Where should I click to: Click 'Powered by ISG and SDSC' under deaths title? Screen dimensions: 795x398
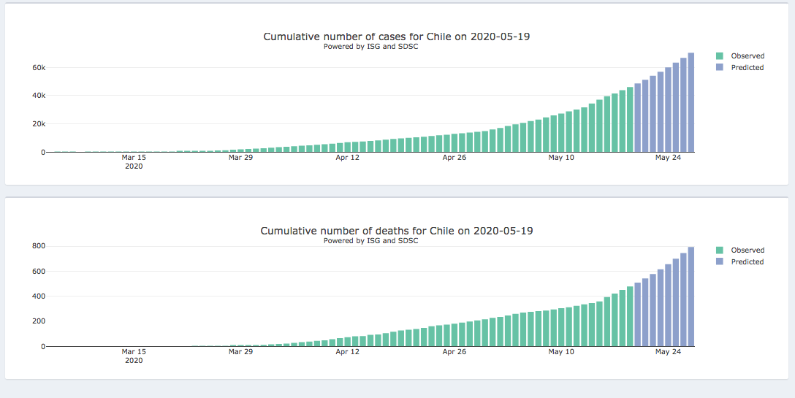coord(370,241)
